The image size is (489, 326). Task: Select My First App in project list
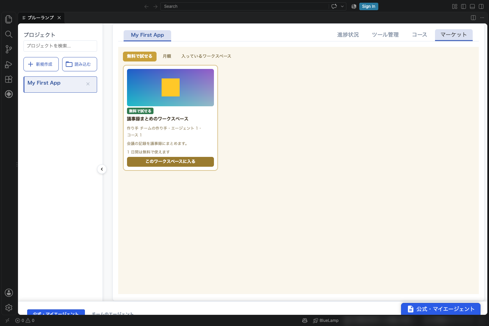(60, 85)
